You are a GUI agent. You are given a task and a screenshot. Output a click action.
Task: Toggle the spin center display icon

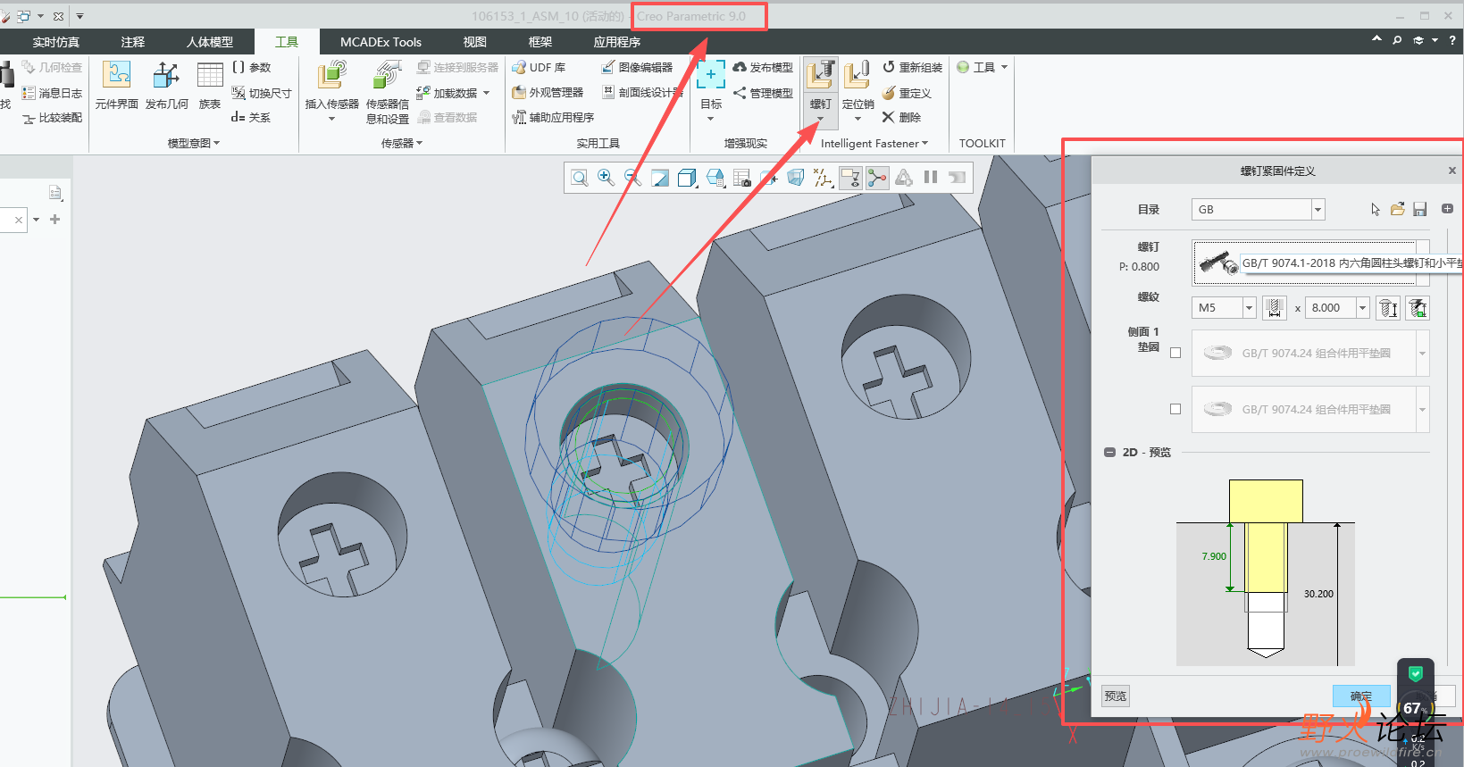[877, 178]
